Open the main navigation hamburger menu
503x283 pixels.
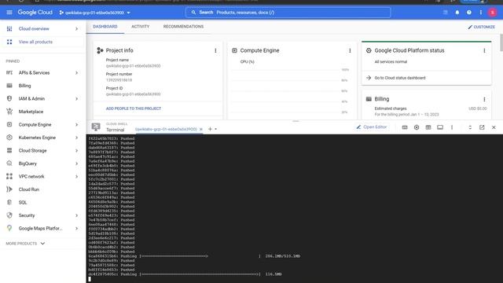[9, 13]
